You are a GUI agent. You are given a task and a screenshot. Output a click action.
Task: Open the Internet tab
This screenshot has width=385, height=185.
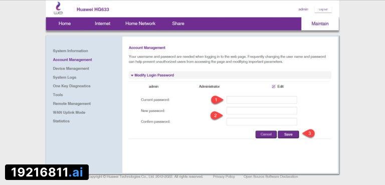point(102,24)
